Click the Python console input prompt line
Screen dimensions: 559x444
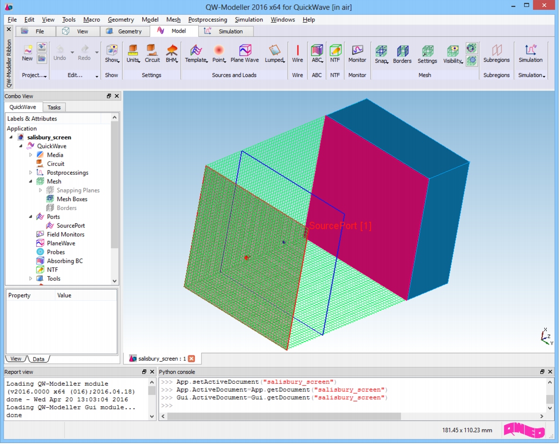coord(353,405)
